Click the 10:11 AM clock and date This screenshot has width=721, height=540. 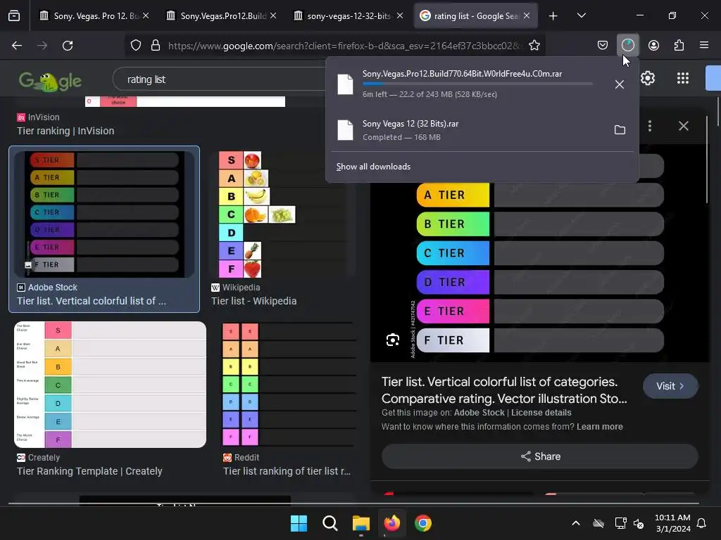(672, 523)
